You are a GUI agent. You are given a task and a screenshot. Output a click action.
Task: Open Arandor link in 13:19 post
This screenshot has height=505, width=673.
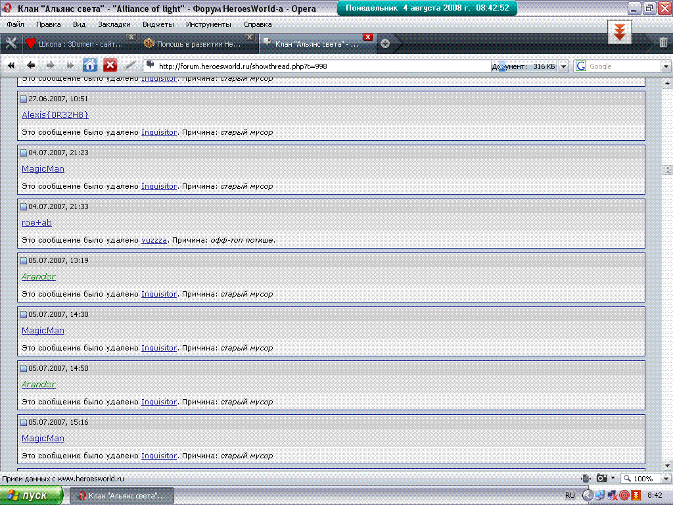(39, 277)
